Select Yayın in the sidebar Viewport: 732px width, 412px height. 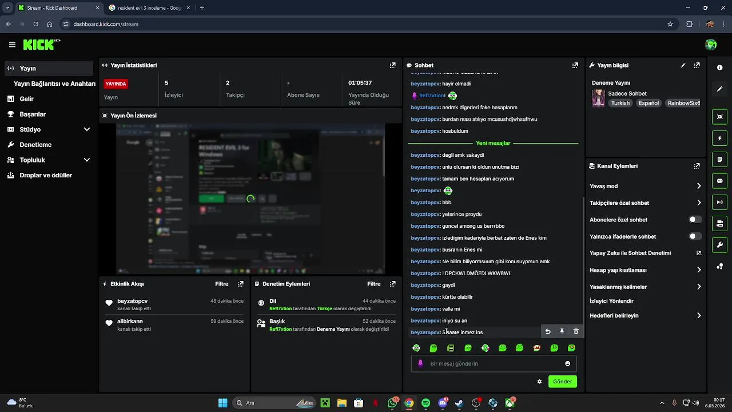(x=49, y=68)
